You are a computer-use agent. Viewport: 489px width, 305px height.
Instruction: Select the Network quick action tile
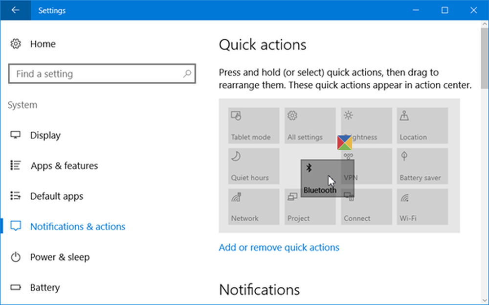254,207
